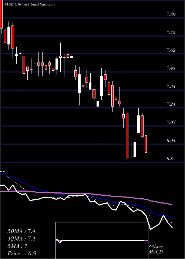Click the Price : 6.9 readout
This screenshot has height=259, width=185.
pos(22,253)
